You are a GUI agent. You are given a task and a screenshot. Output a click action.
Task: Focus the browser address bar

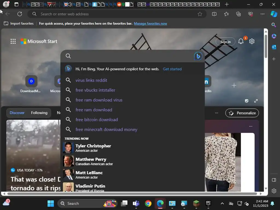[x=117, y=14]
